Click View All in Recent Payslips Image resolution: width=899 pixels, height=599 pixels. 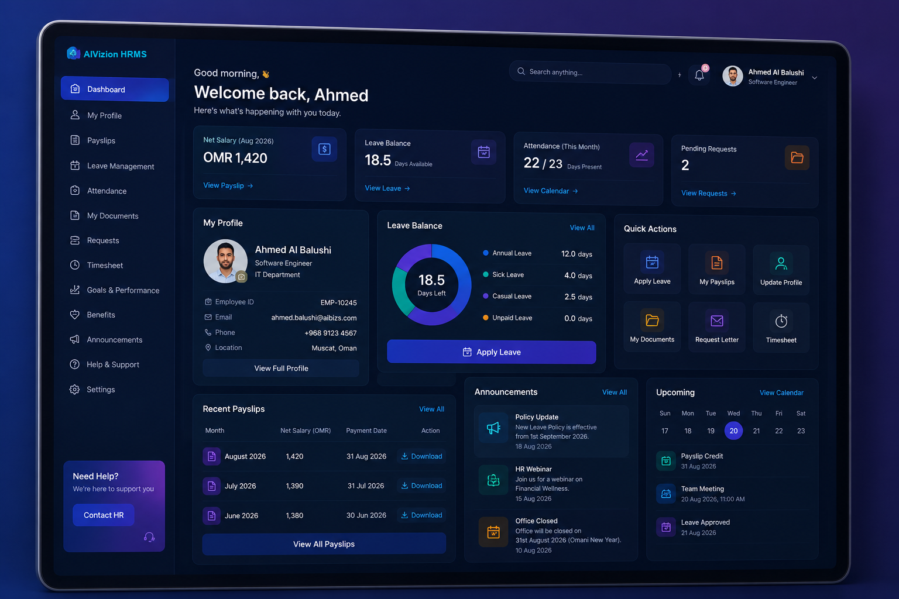431,409
